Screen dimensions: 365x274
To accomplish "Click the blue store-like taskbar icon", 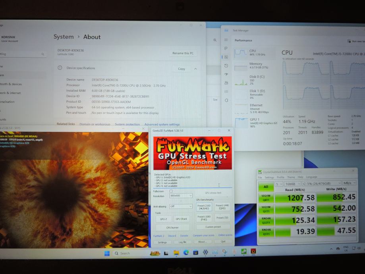I will point(195,252).
